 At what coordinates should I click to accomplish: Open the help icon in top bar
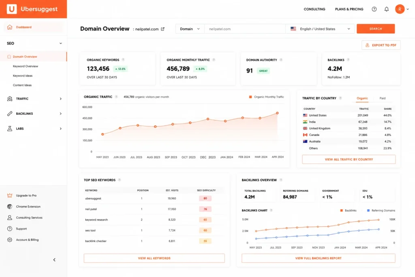point(374,9)
